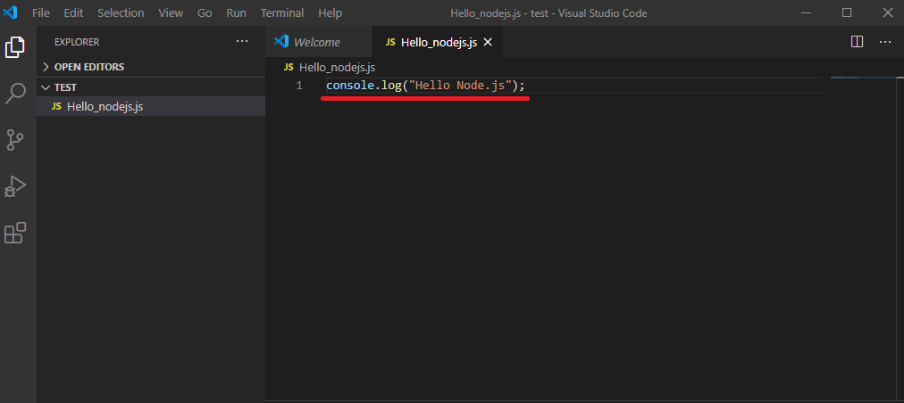Open the Extensions view

(x=15, y=234)
